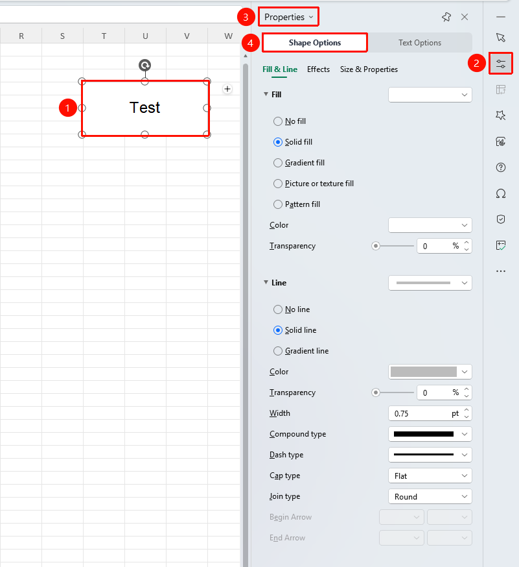Screen dimensions: 519x567
Task: Open the Size & Properties tab
Action: point(369,69)
